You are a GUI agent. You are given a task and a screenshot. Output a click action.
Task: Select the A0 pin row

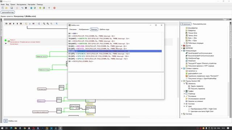[x=115, y=34]
